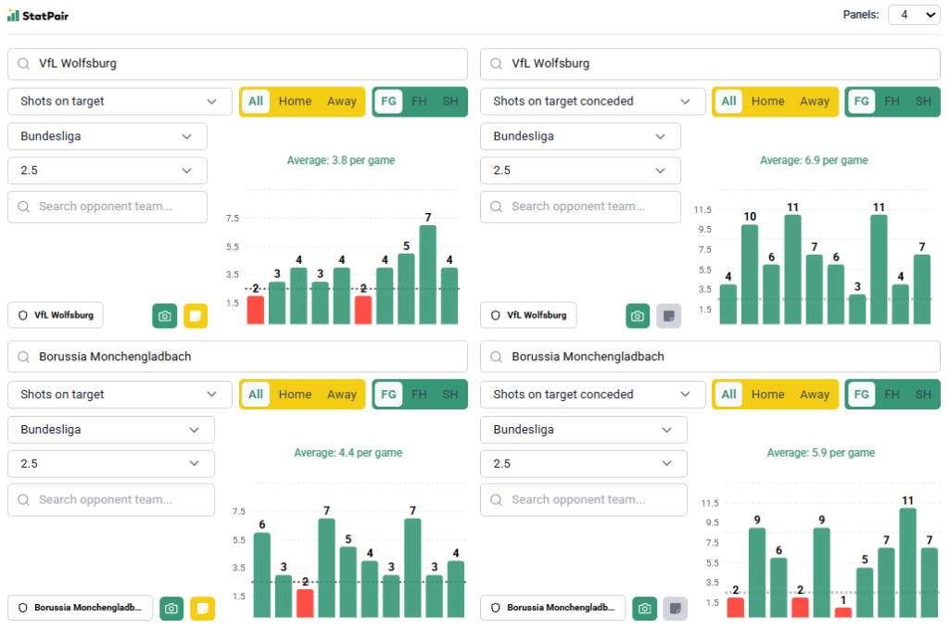Switch to Away in Monchengladbach conceded panel
The width and height of the screenshot is (949, 629).
click(x=815, y=395)
